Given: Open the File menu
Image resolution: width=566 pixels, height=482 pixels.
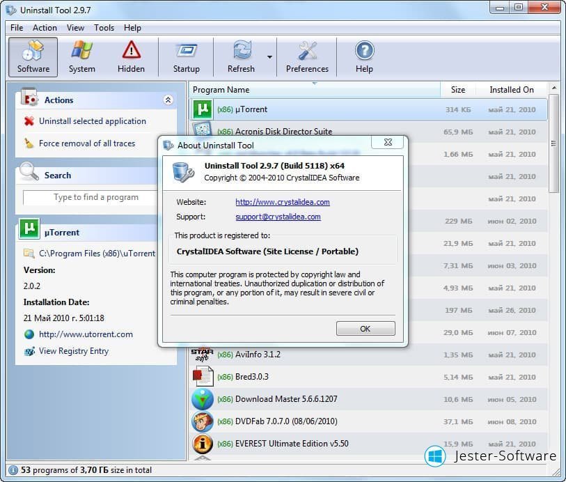Looking at the screenshot, I should [x=17, y=28].
